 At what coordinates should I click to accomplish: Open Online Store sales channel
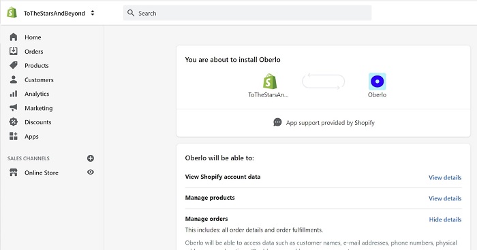42,173
